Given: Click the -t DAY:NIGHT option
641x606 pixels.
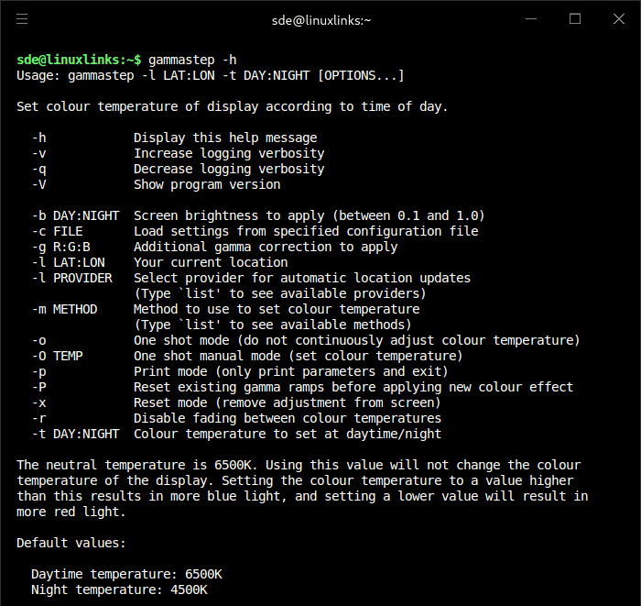Looking at the screenshot, I should pos(76,434).
